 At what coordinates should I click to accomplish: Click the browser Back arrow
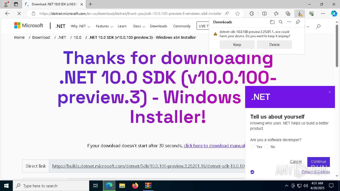(x=7, y=14)
